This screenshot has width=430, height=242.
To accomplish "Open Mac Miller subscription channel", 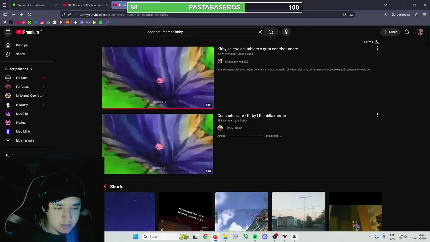I will [x=23, y=131].
